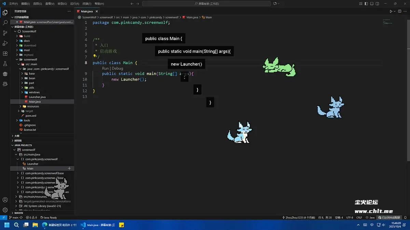Select the Main.java editor tab

(87, 11)
